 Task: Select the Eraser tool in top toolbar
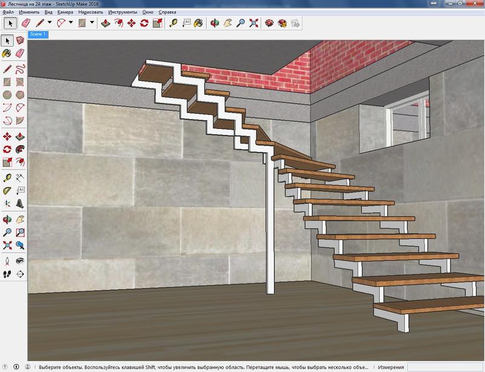click(26, 23)
